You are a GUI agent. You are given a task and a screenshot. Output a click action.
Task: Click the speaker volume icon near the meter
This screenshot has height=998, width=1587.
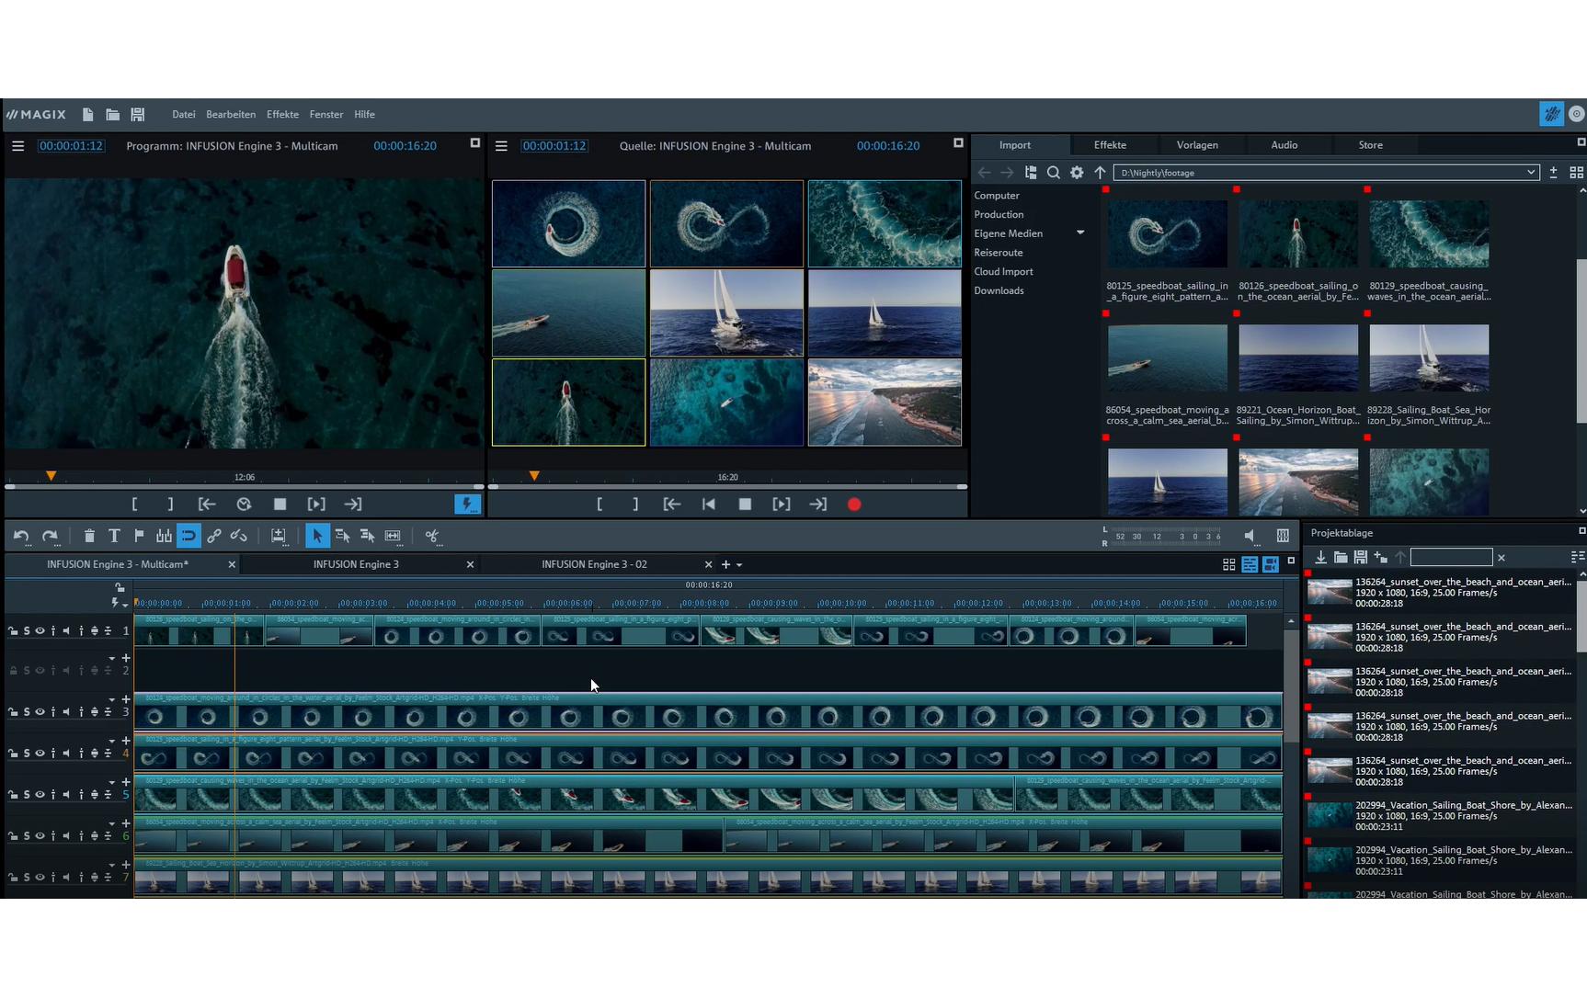point(1250,536)
